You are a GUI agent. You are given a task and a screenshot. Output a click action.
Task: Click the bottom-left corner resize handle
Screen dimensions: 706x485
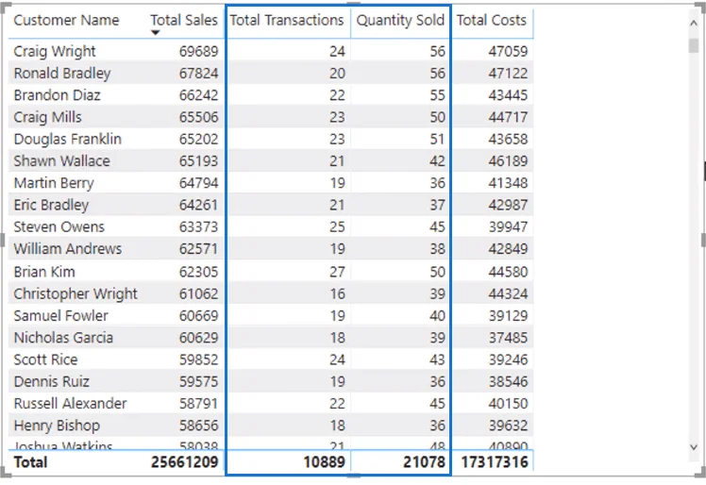6,473
